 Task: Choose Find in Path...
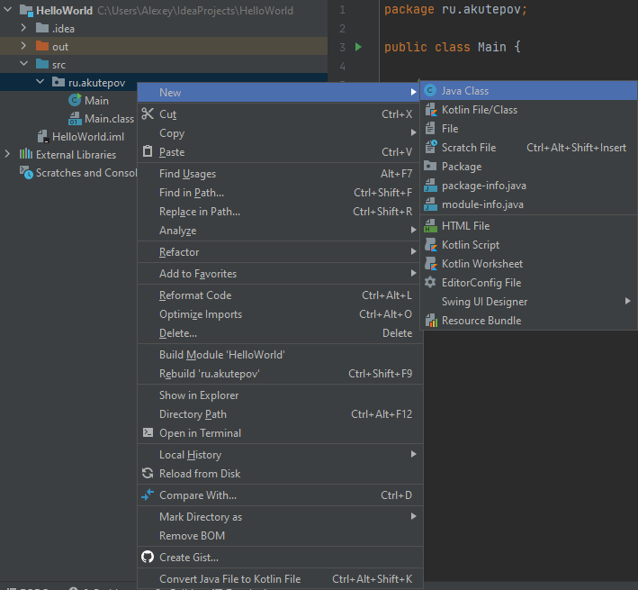pos(281,192)
